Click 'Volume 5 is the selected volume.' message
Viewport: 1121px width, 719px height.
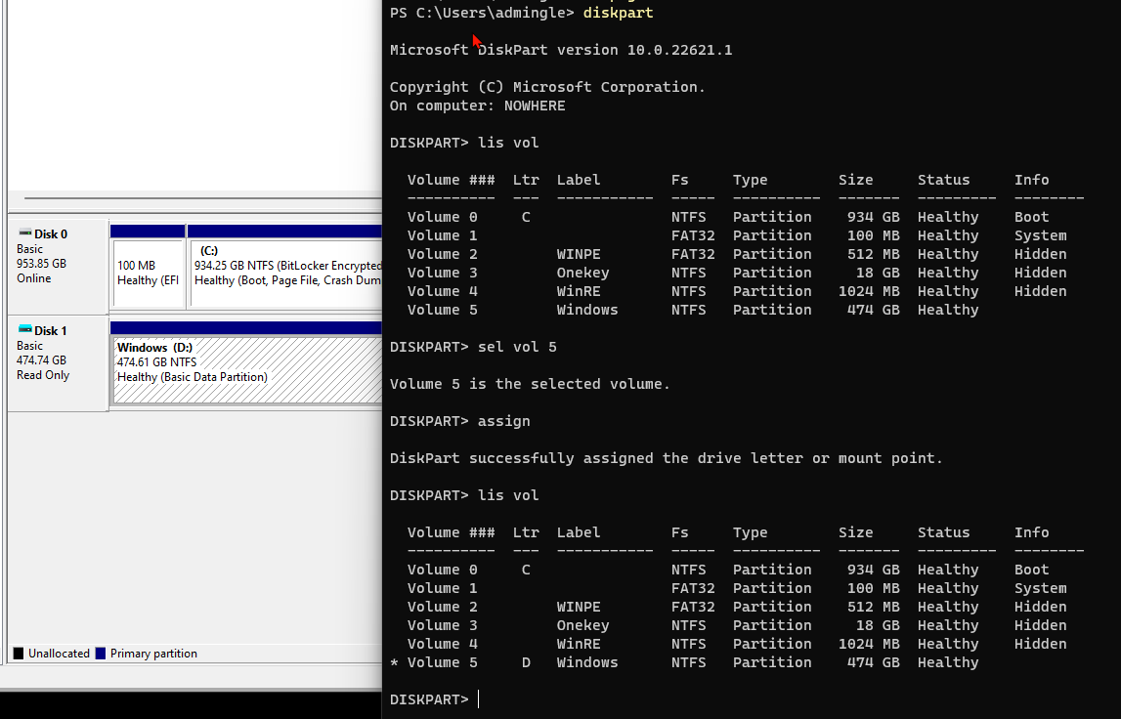coord(530,385)
